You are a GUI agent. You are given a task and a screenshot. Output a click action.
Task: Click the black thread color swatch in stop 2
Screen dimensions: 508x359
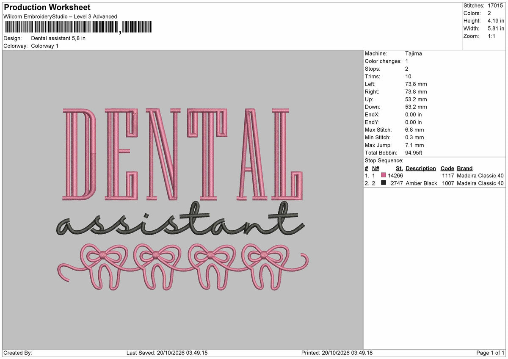[384, 183]
